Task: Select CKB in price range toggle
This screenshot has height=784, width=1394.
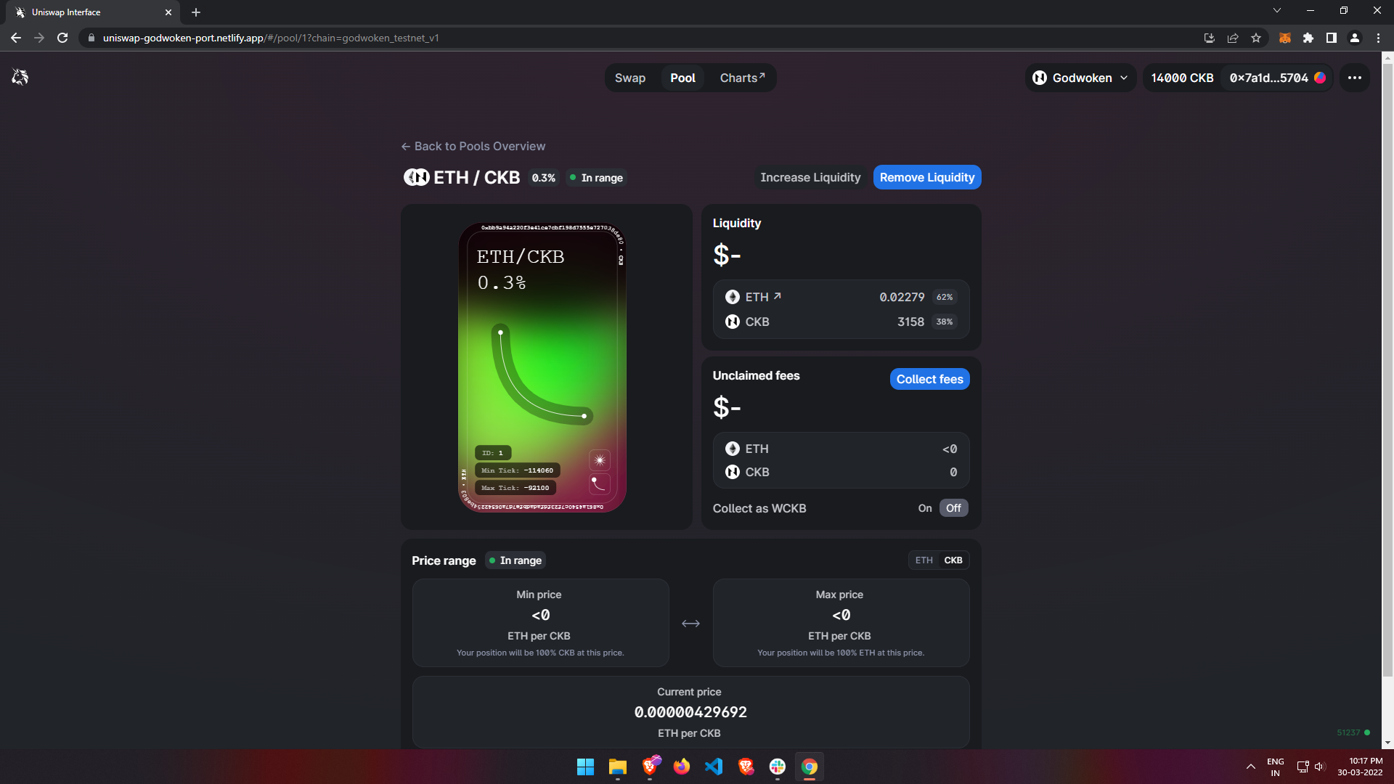Action: pyautogui.click(x=953, y=560)
